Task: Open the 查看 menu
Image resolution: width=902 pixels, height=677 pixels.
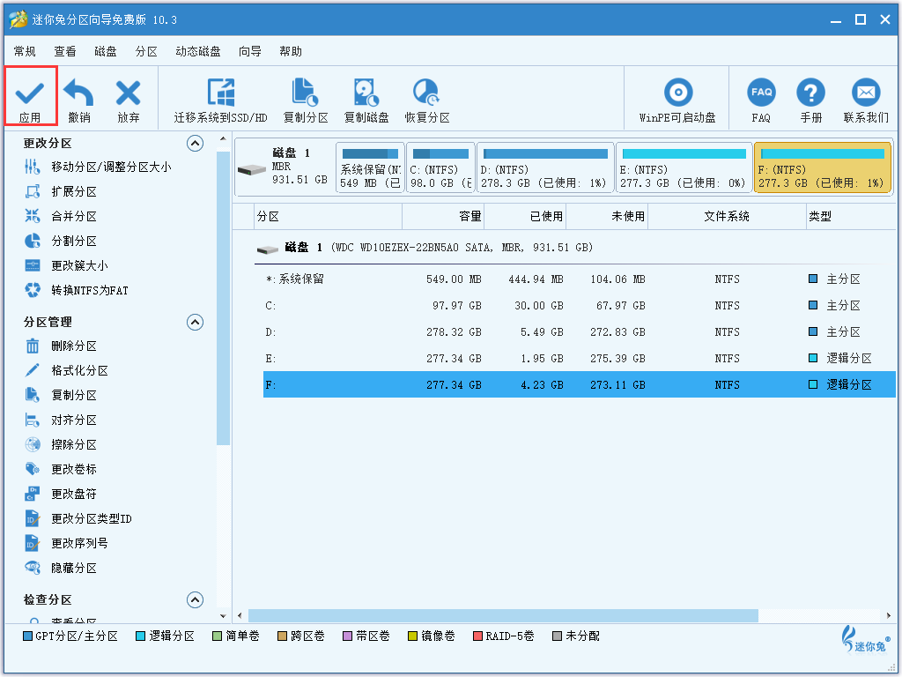Action: [x=65, y=52]
